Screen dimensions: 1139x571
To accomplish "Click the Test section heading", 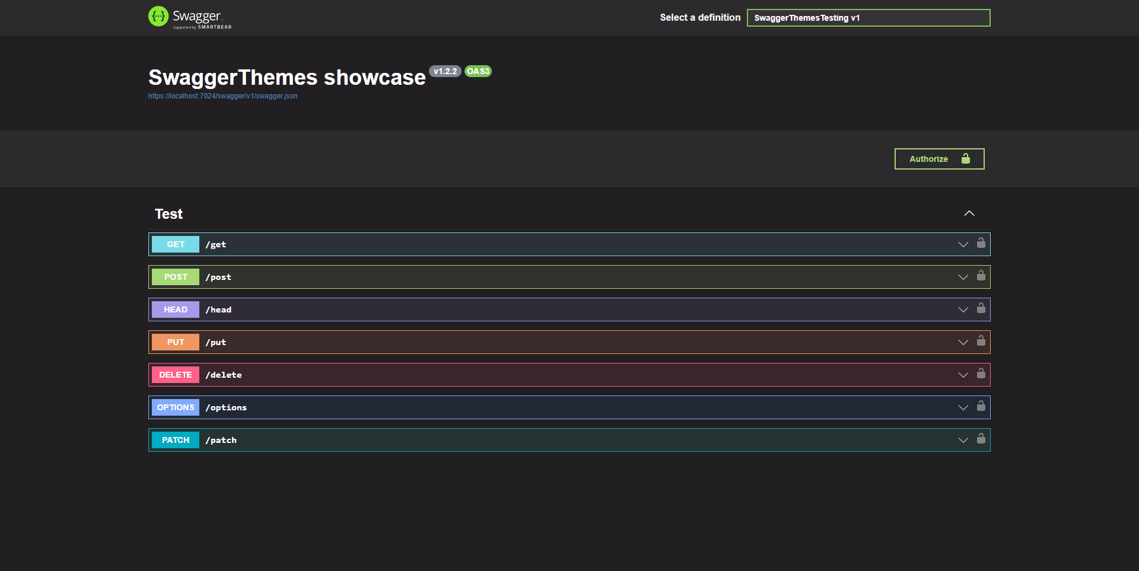I will pyautogui.click(x=168, y=214).
